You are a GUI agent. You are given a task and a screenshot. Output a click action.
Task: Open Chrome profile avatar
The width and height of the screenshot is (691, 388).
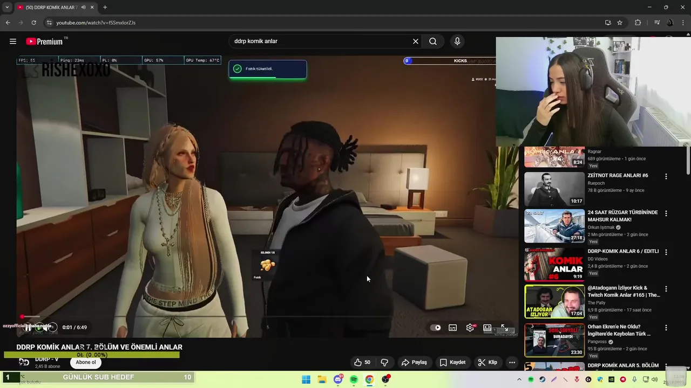click(x=670, y=23)
